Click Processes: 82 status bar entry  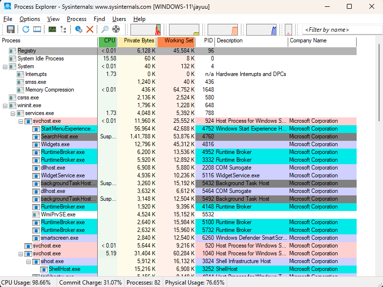144,283
